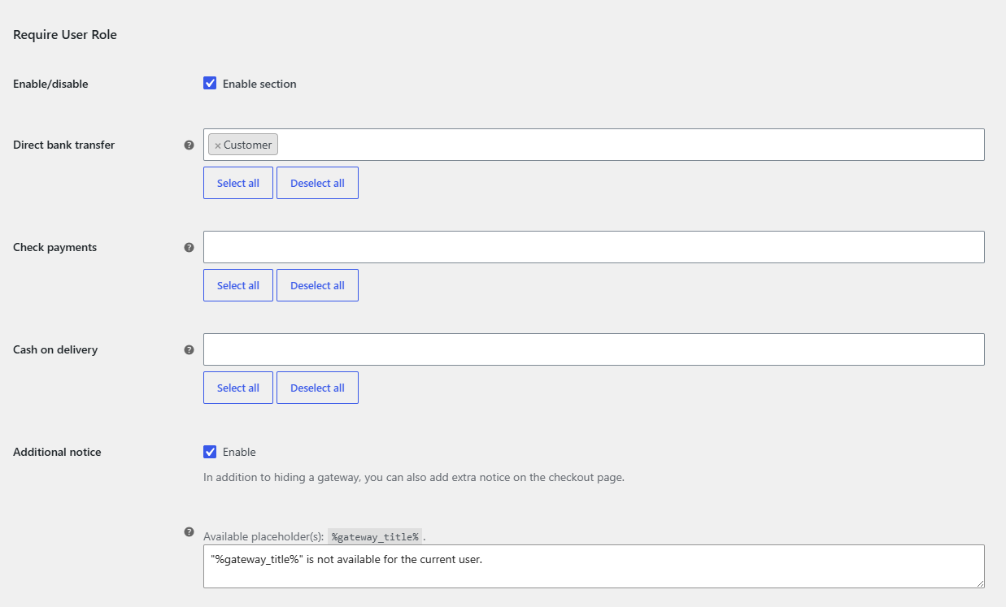
Task: Remove the Customer role tag
Action: pyautogui.click(x=217, y=145)
